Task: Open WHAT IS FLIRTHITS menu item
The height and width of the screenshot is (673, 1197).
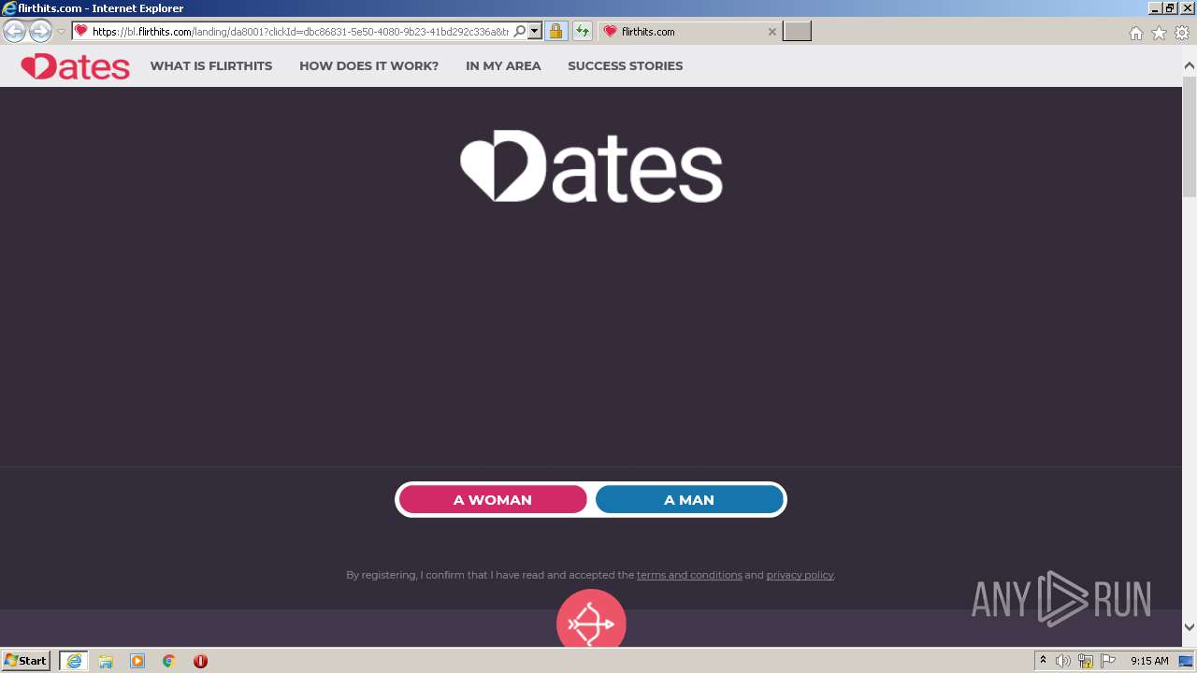Action: pyautogui.click(x=211, y=66)
